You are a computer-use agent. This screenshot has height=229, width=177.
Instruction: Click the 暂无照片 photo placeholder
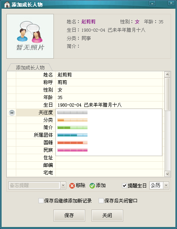pos(30,36)
